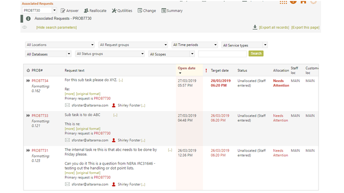Sort by the Open date column header
This screenshot has width=344, height=193.
pos(187,68)
